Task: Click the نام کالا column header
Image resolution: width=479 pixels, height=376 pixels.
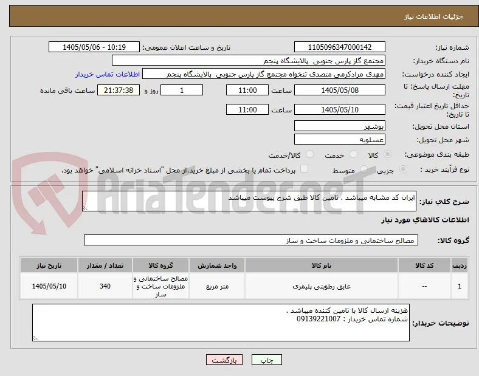Action: point(322,265)
